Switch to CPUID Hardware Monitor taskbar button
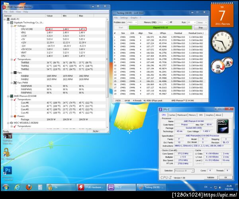 coord(91,187)
